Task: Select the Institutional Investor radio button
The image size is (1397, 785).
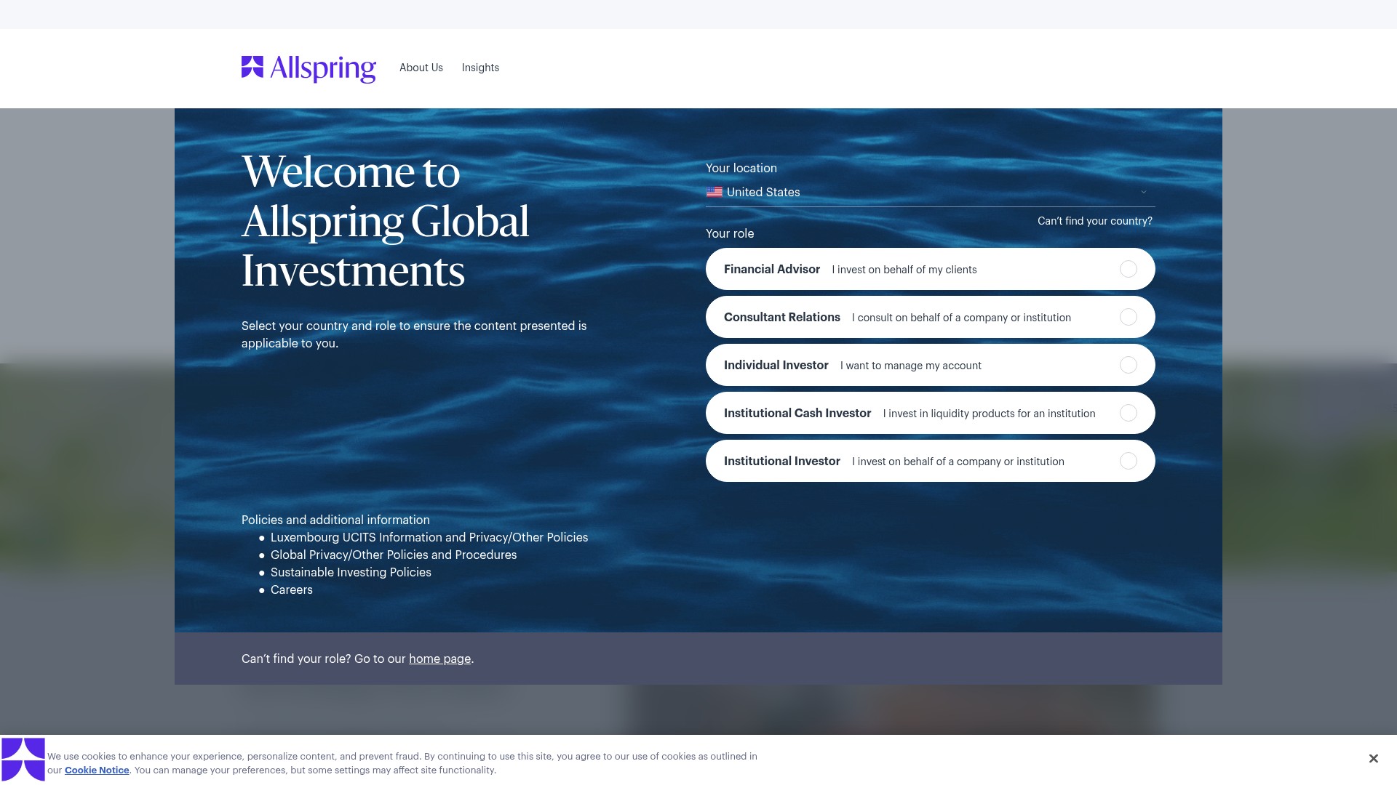Action: tap(1129, 462)
